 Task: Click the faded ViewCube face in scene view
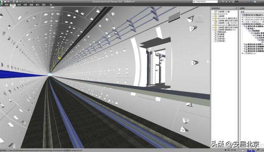[199, 19]
